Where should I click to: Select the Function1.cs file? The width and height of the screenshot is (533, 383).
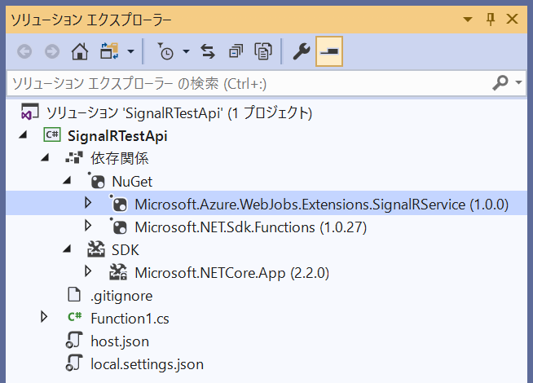130,319
